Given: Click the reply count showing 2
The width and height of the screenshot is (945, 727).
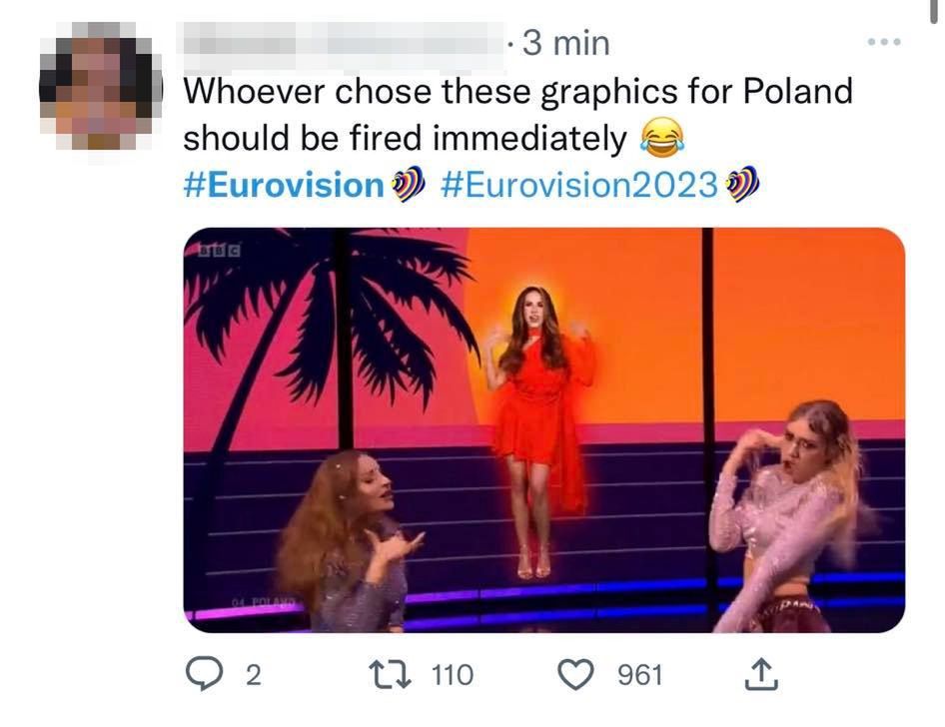Looking at the screenshot, I should tap(253, 676).
